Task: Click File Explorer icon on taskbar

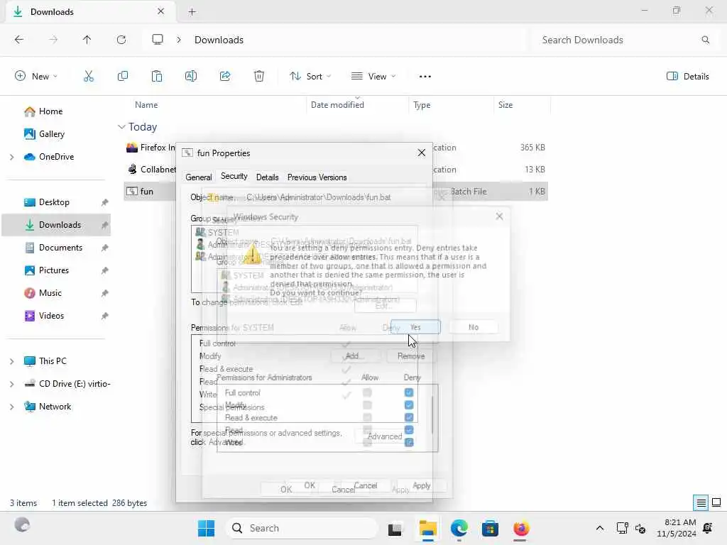Action: coord(427,528)
